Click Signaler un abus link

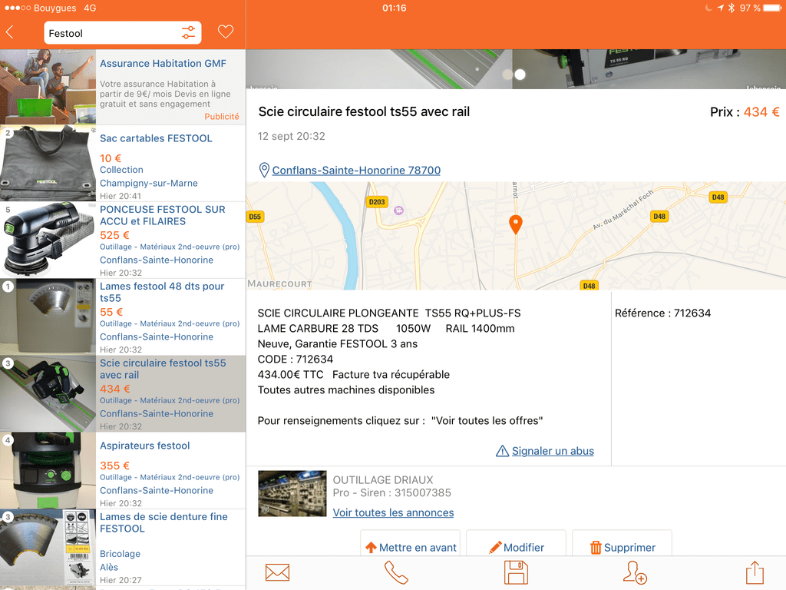553,451
